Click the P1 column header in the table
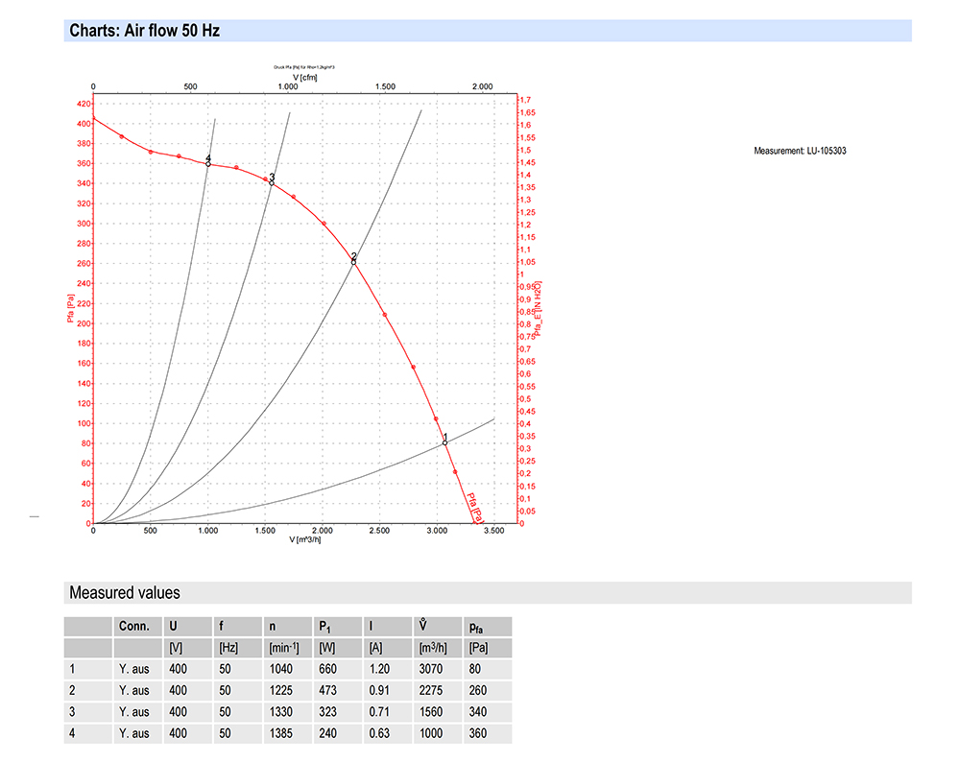This screenshot has height=763, width=960. pyautogui.click(x=326, y=627)
